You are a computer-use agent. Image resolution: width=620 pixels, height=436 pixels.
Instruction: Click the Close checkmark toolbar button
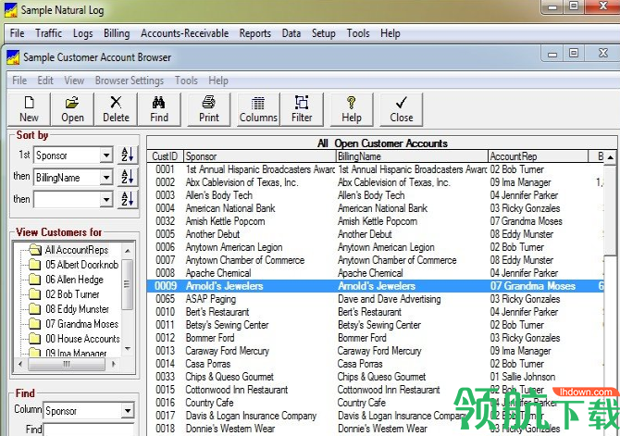402,109
